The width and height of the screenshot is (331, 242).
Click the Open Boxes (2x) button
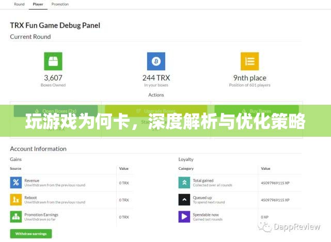[x=56, y=111]
